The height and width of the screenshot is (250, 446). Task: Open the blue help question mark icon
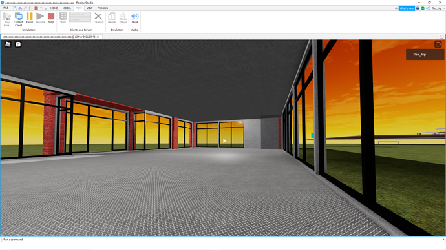418,8
